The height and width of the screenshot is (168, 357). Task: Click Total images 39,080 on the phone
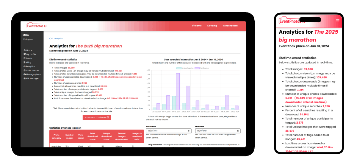(299, 69)
